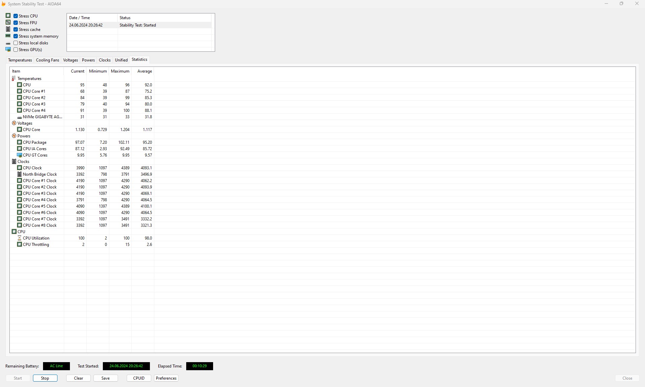Click the CPU GT Cores monitor icon
Viewport: 645px width, 387px height.
pyautogui.click(x=19, y=155)
